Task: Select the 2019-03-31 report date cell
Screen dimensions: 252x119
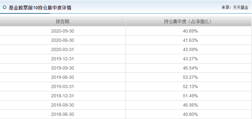Action: 63,86
